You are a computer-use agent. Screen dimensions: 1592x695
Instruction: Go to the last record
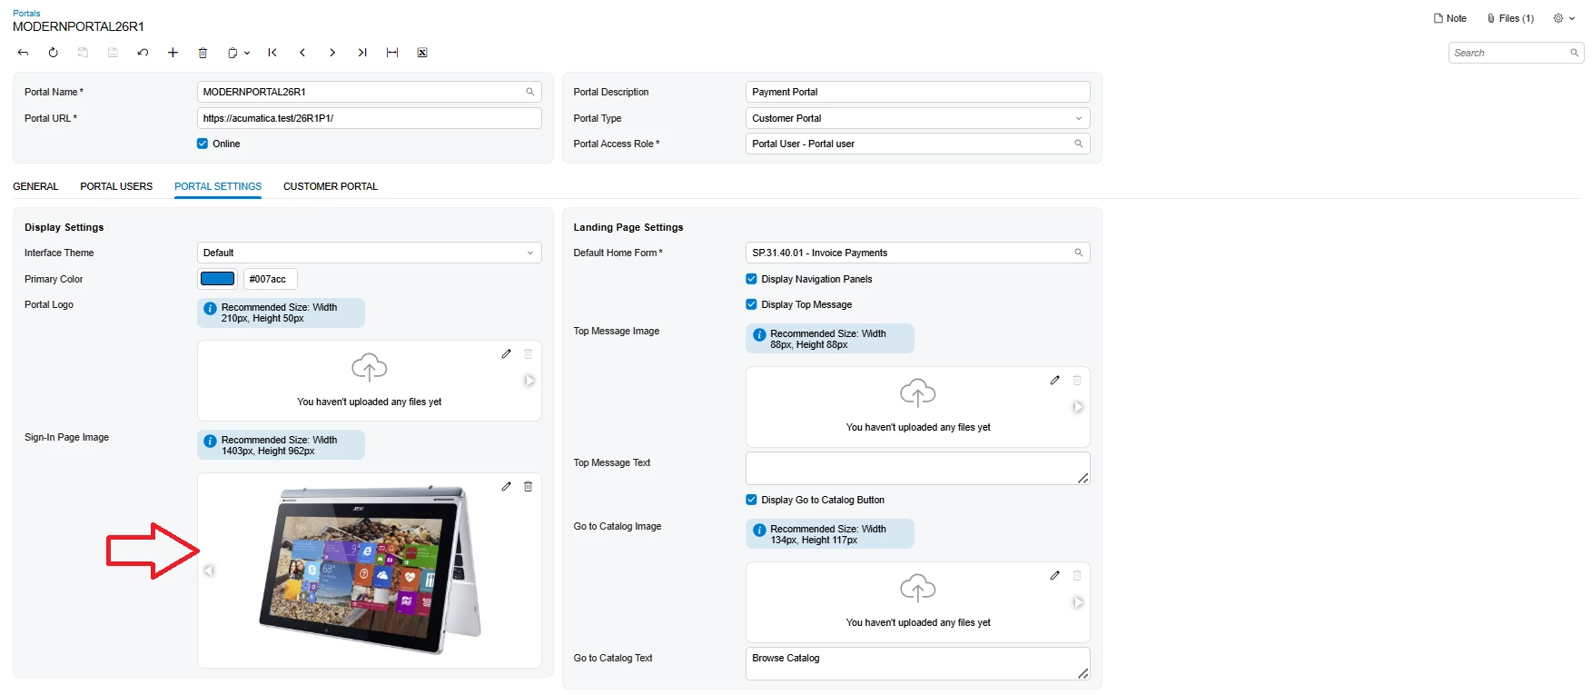[362, 53]
